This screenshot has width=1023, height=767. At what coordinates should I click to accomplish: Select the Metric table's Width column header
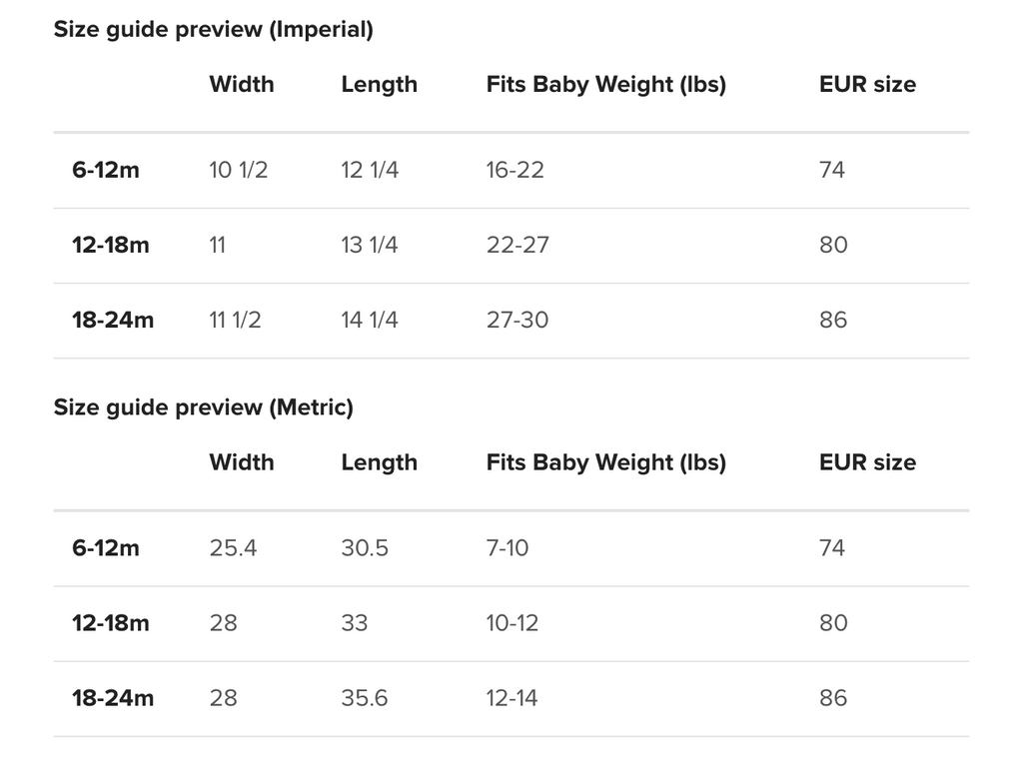242,462
